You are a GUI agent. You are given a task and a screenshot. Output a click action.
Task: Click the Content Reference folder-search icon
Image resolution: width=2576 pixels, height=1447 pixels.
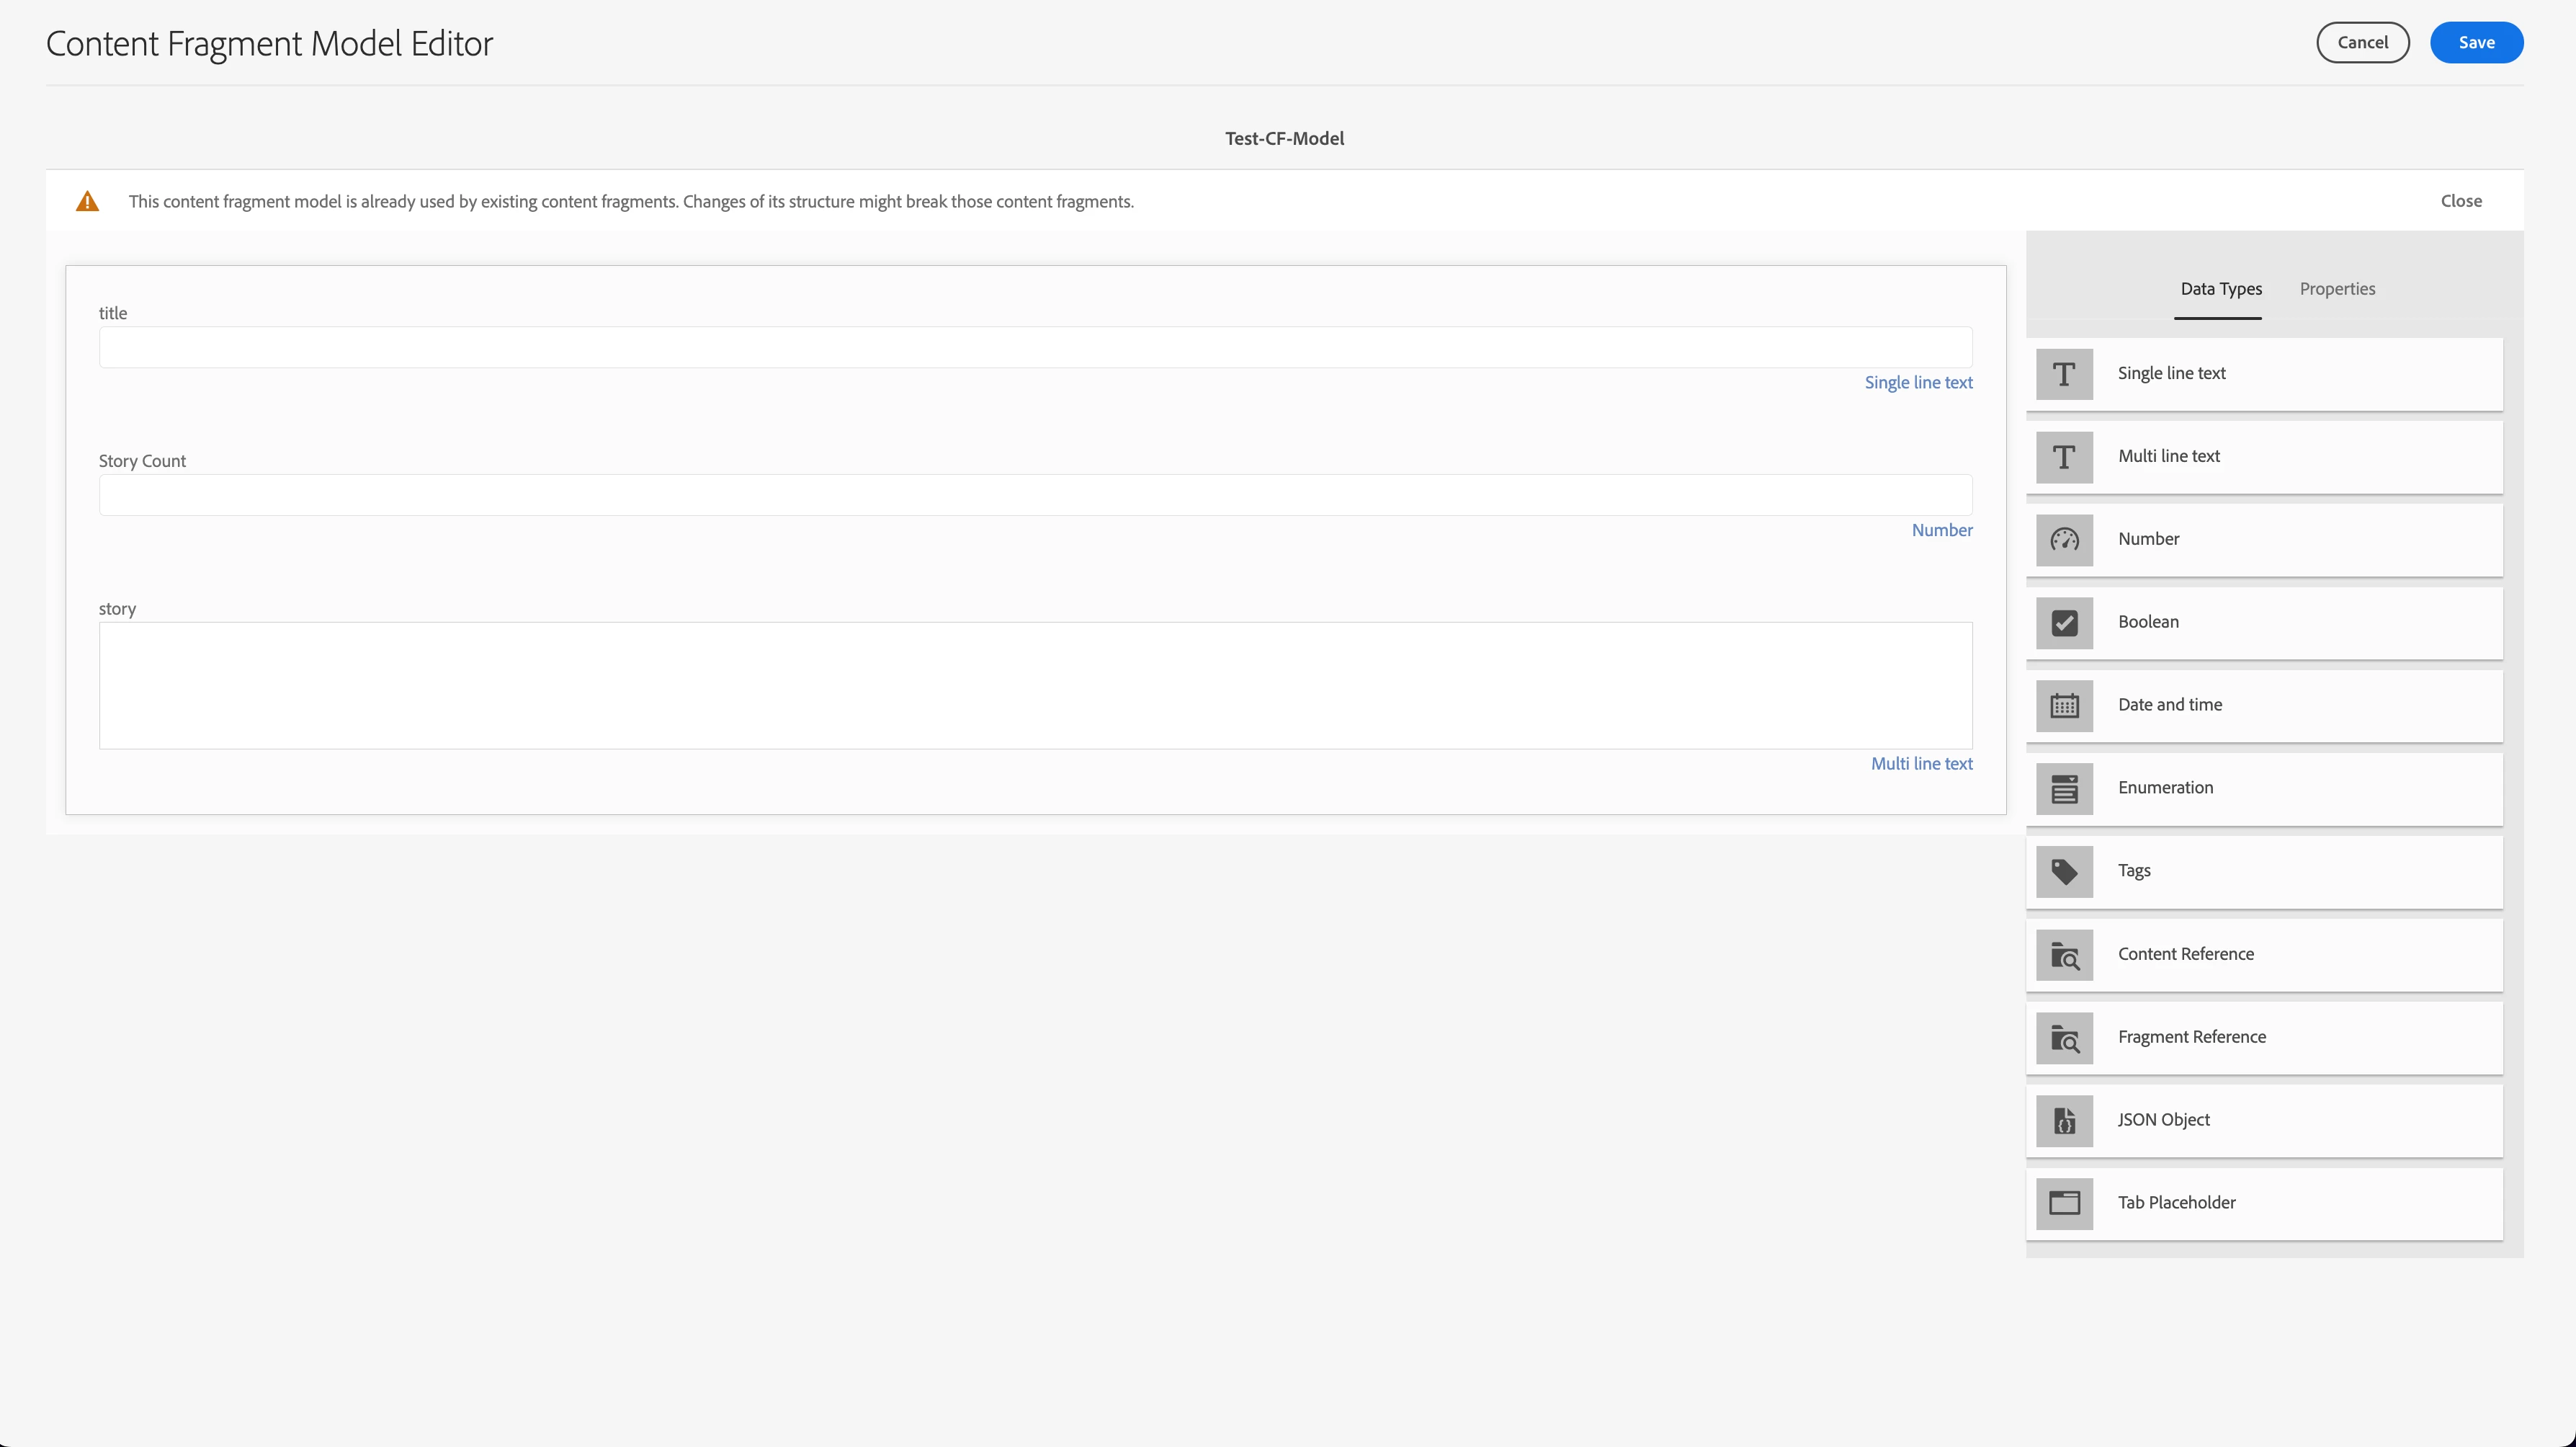[x=2064, y=955]
